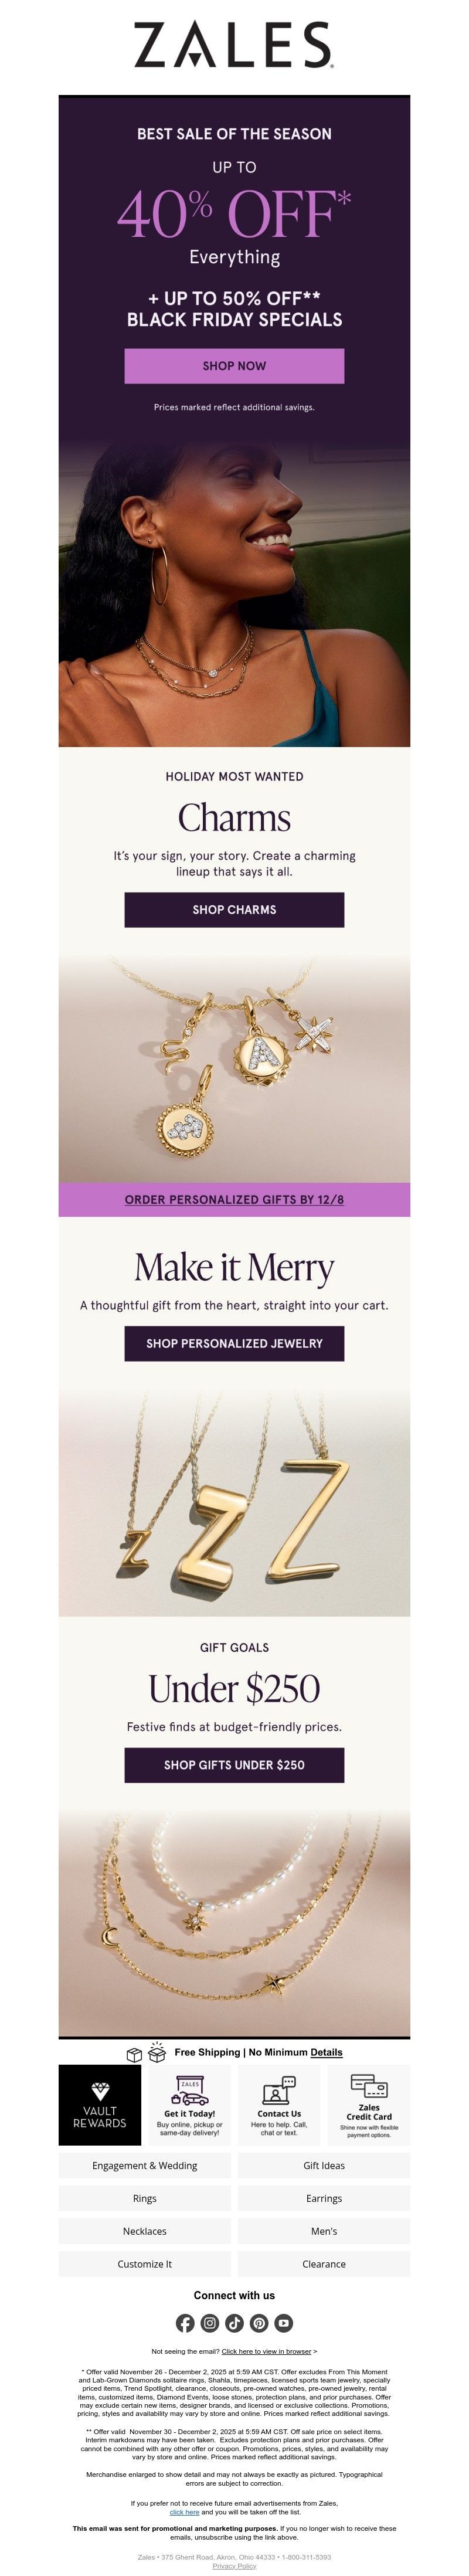Click the Zales Credit Card icon
The height and width of the screenshot is (2576, 469).
[369, 2086]
